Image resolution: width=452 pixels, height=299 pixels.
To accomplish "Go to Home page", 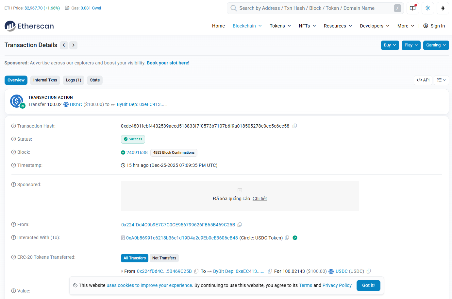I will [x=218, y=26].
